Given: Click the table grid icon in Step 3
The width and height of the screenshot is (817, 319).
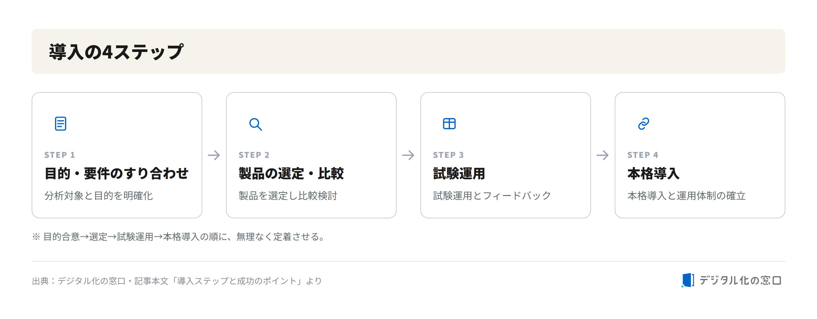Looking at the screenshot, I should (x=449, y=124).
